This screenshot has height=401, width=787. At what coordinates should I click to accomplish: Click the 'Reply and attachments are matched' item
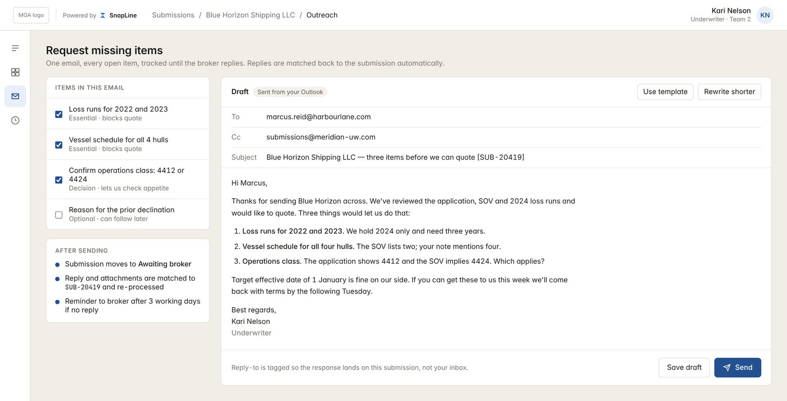(x=130, y=282)
